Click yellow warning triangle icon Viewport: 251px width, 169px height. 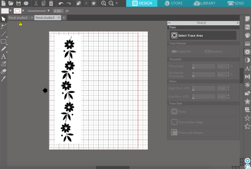click(x=20, y=24)
